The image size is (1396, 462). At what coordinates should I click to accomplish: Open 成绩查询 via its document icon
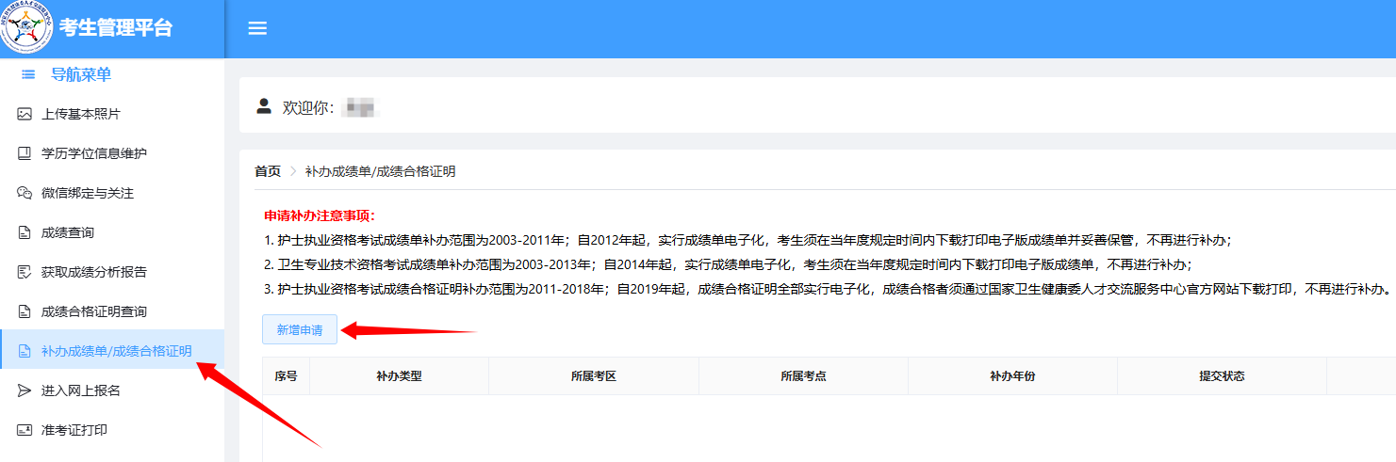[25, 232]
